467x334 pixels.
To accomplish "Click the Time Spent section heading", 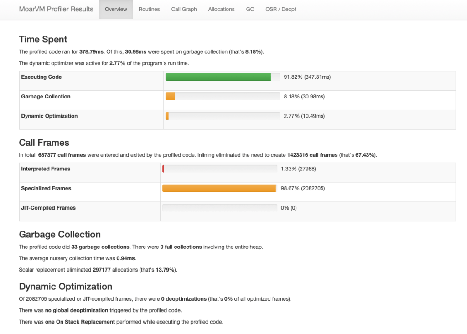I will click(43, 39).
